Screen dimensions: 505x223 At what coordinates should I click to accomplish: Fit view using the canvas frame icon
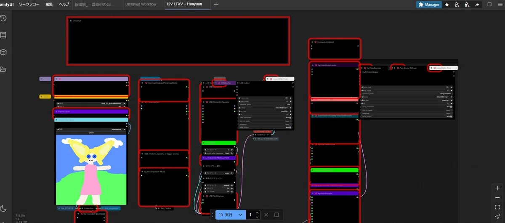tap(497, 207)
